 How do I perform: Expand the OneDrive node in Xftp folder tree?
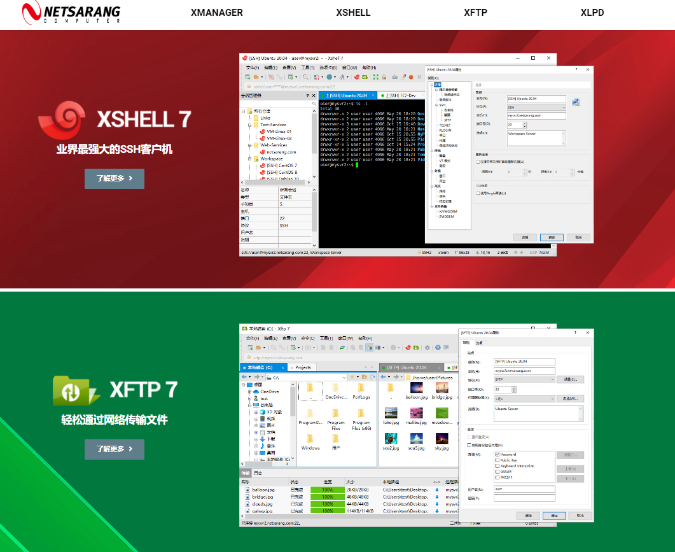(249, 392)
